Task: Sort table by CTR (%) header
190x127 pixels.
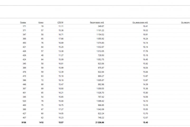Action: (60, 22)
